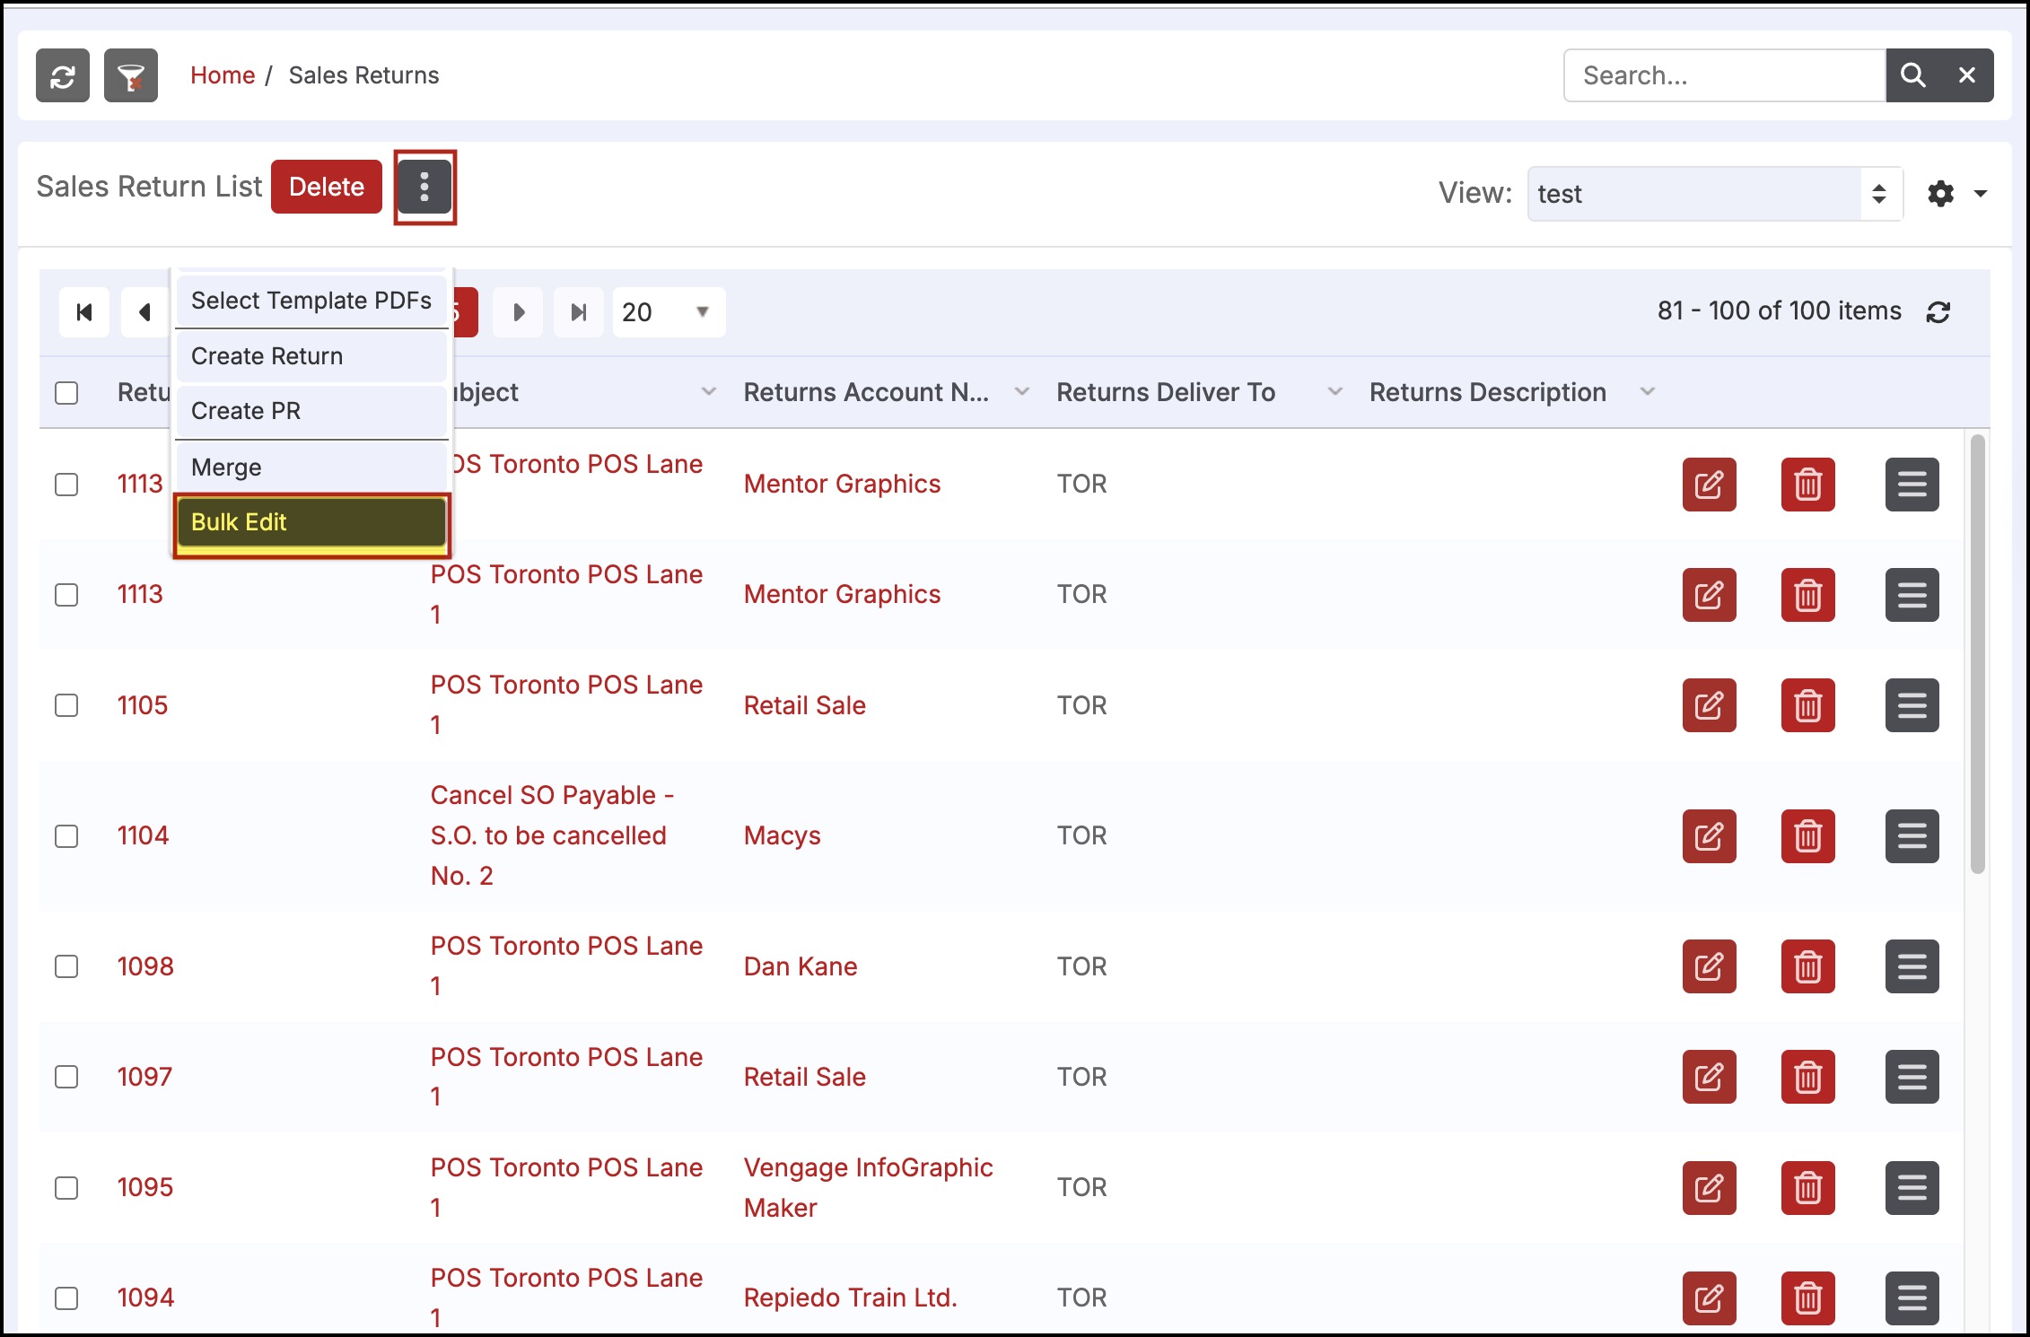This screenshot has height=1337, width=2030.
Task: Click the clear filter funnel icon
Action: [131, 76]
